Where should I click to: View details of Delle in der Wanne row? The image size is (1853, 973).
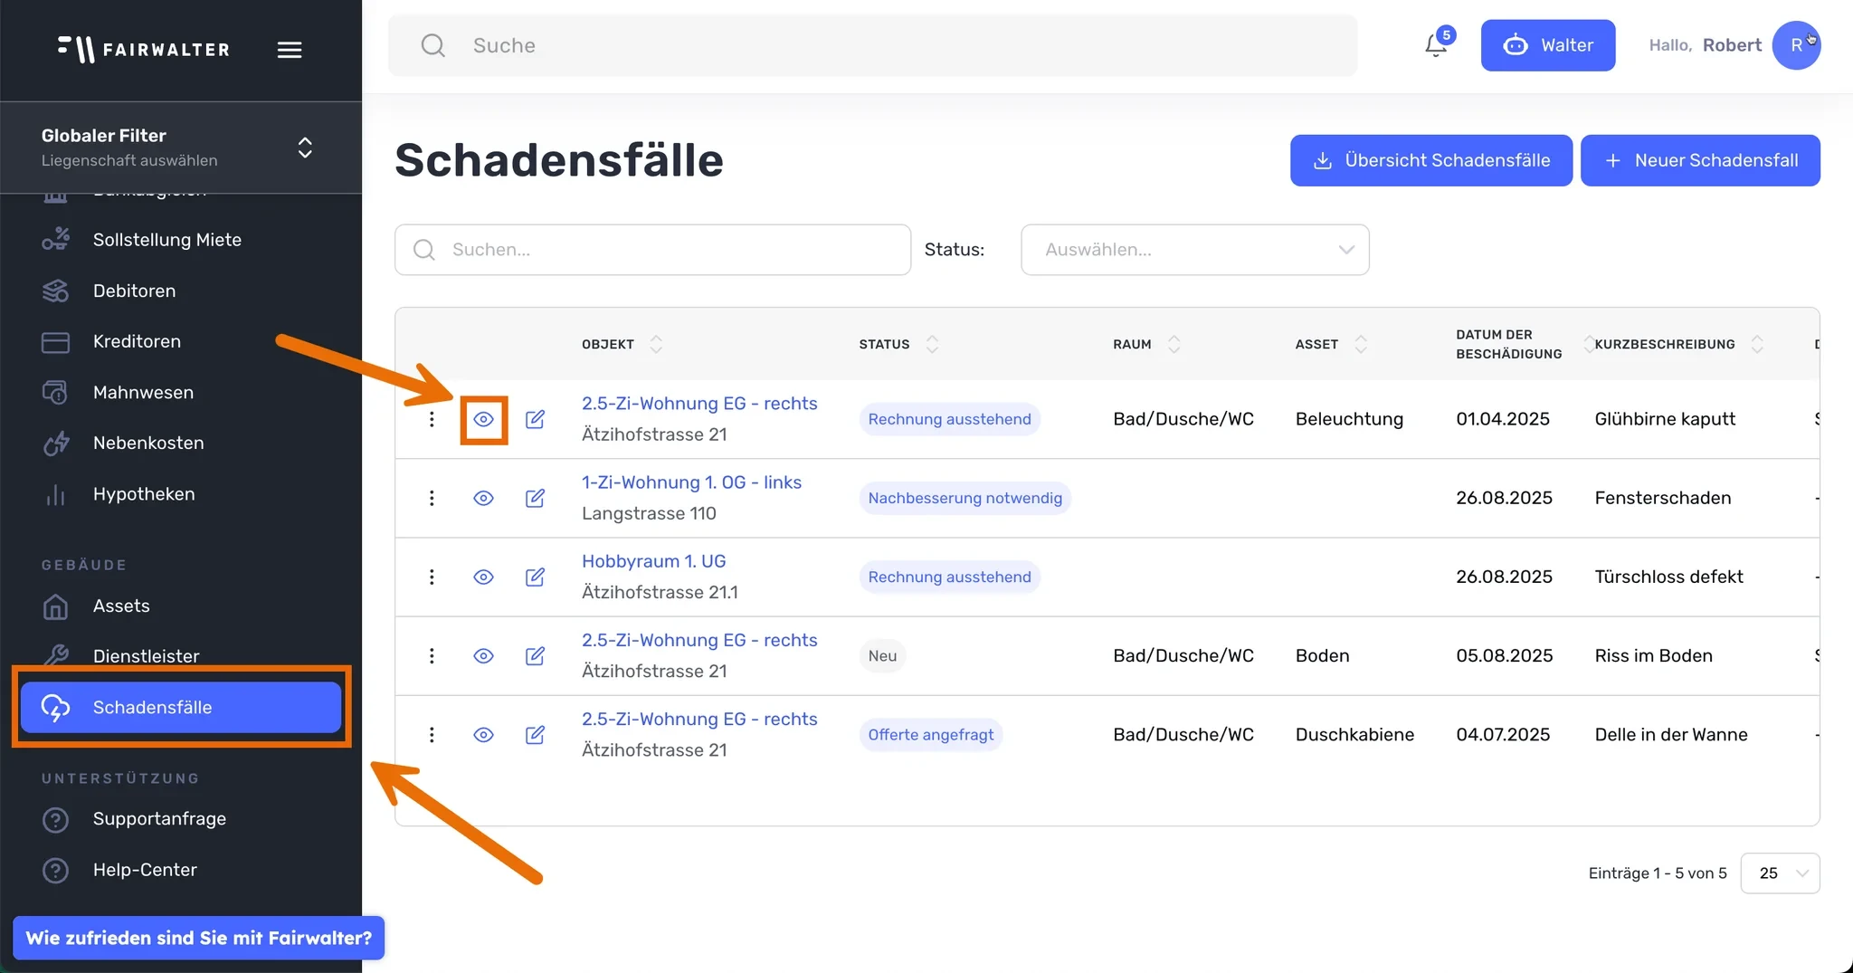tap(484, 734)
